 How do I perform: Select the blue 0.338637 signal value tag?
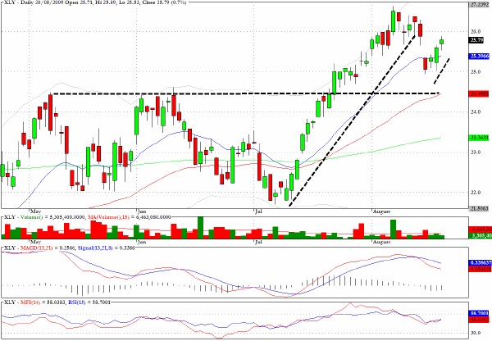click(x=479, y=262)
